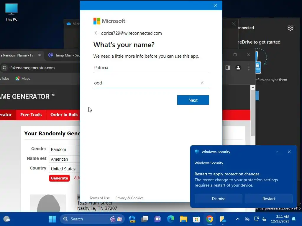Open network status tray icon
This screenshot has height=226, width=302.
point(256,219)
